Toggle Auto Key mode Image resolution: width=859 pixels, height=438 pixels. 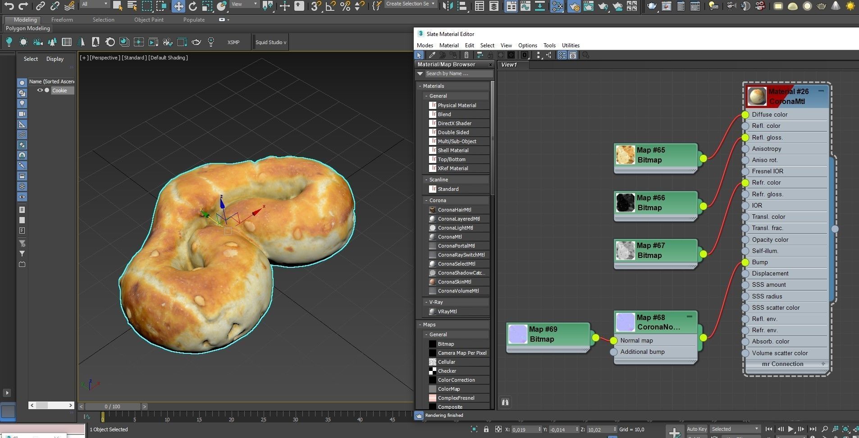(697, 429)
